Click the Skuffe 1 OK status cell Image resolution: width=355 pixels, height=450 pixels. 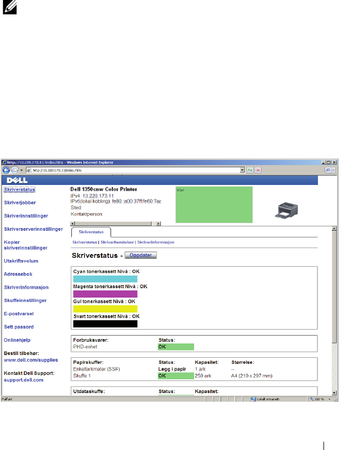tap(176, 375)
